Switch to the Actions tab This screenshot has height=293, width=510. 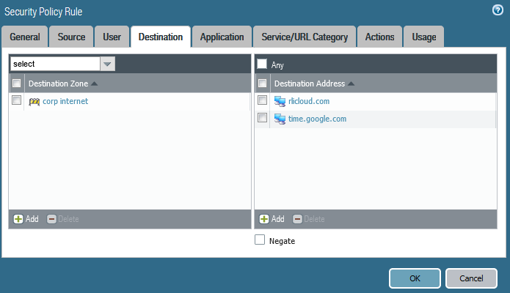tap(379, 37)
